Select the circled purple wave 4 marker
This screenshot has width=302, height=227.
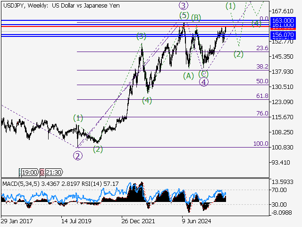click(x=204, y=82)
